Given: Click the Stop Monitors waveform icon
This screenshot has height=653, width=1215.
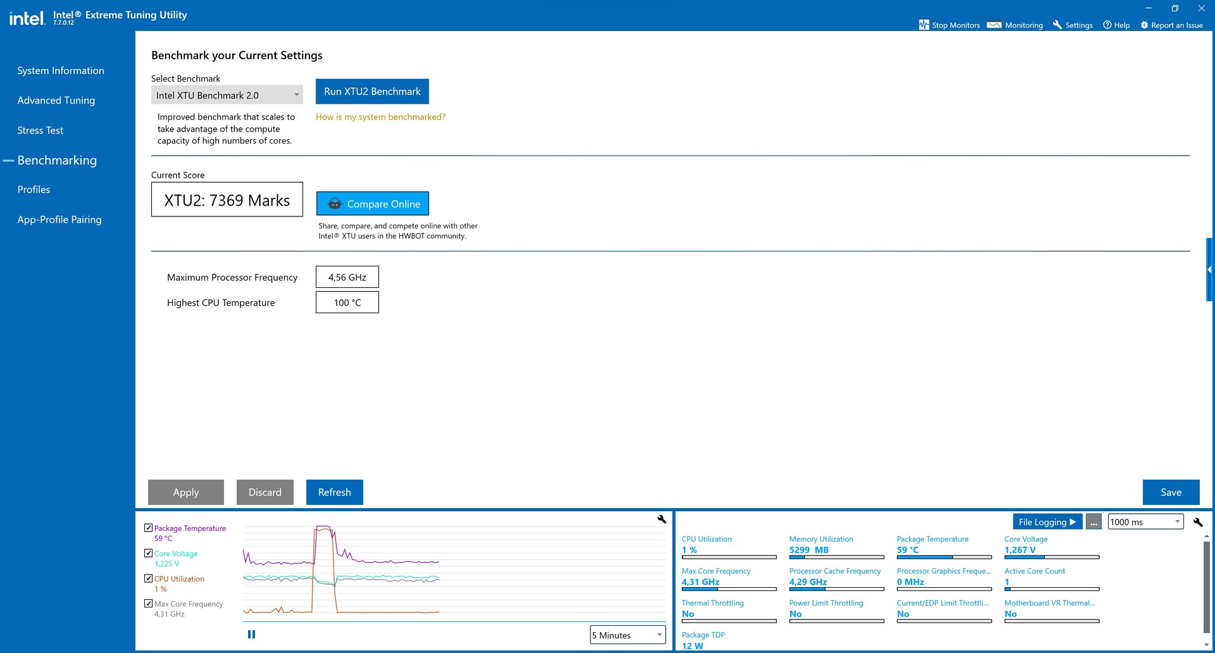Looking at the screenshot, I should tap(924, 25).
